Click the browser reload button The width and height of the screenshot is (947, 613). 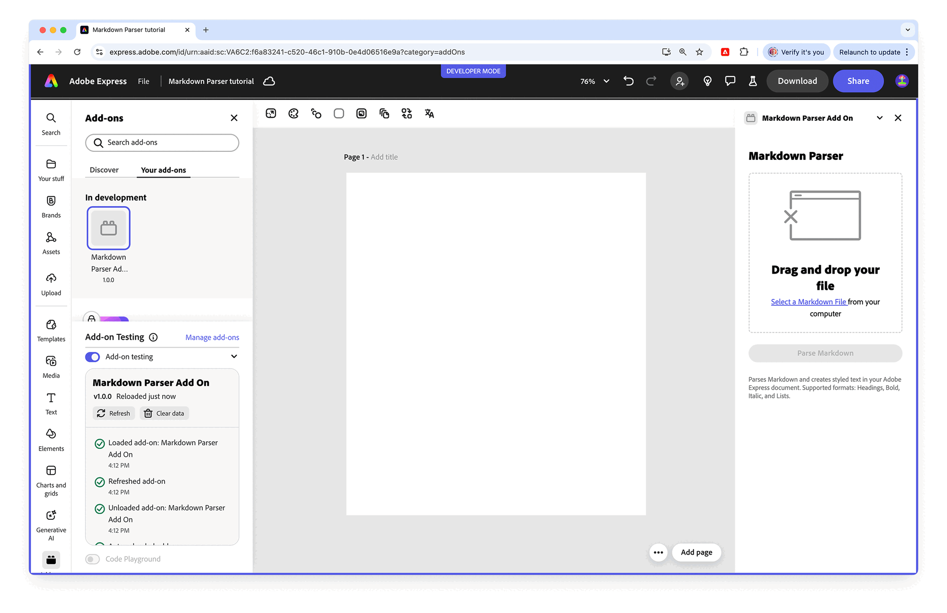[77, 52]
